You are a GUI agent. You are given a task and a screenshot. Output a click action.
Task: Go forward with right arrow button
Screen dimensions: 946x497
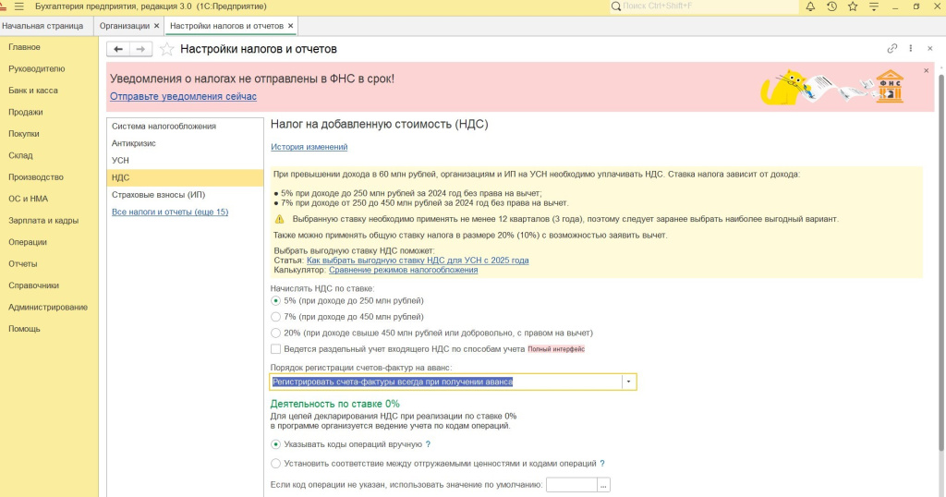coord(140,50)
